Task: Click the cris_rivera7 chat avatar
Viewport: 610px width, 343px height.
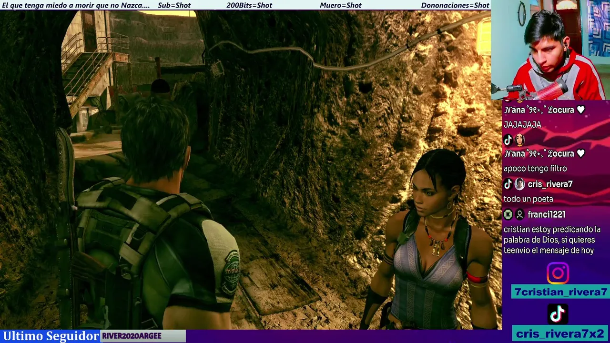Action: click(x=519, y=184)
